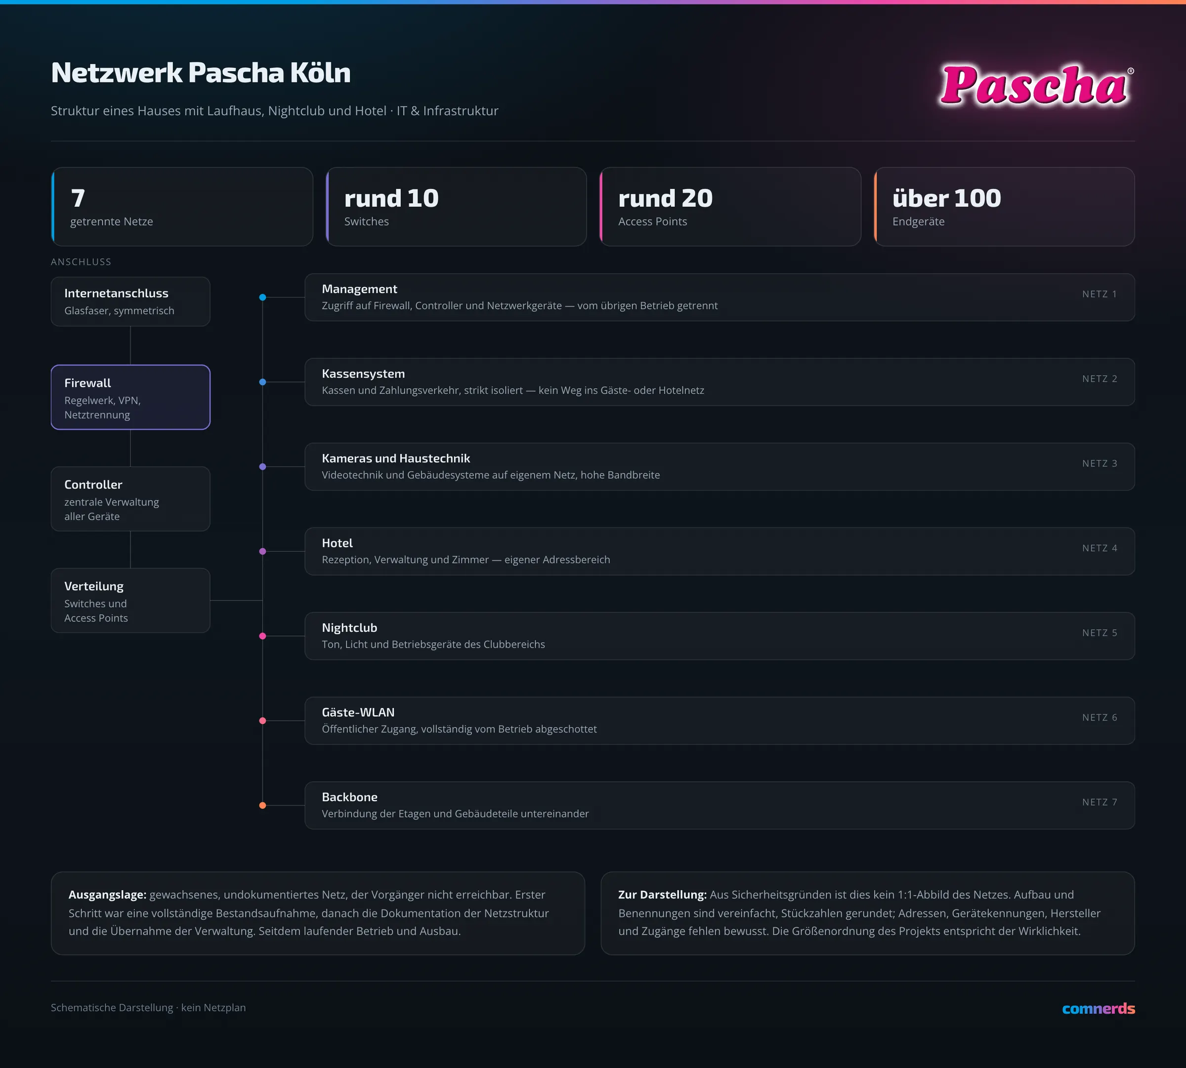Screen dimensions: 1186x1068
Task: Click the footer text "Schematische Darstellung · kein Netzplan"
Action: pyautogui.click(x=148, y=1008)
